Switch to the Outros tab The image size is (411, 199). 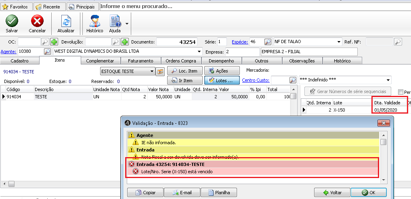[262, 61]
